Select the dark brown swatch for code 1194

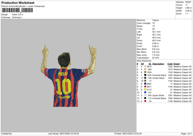(x=145, y=81)
